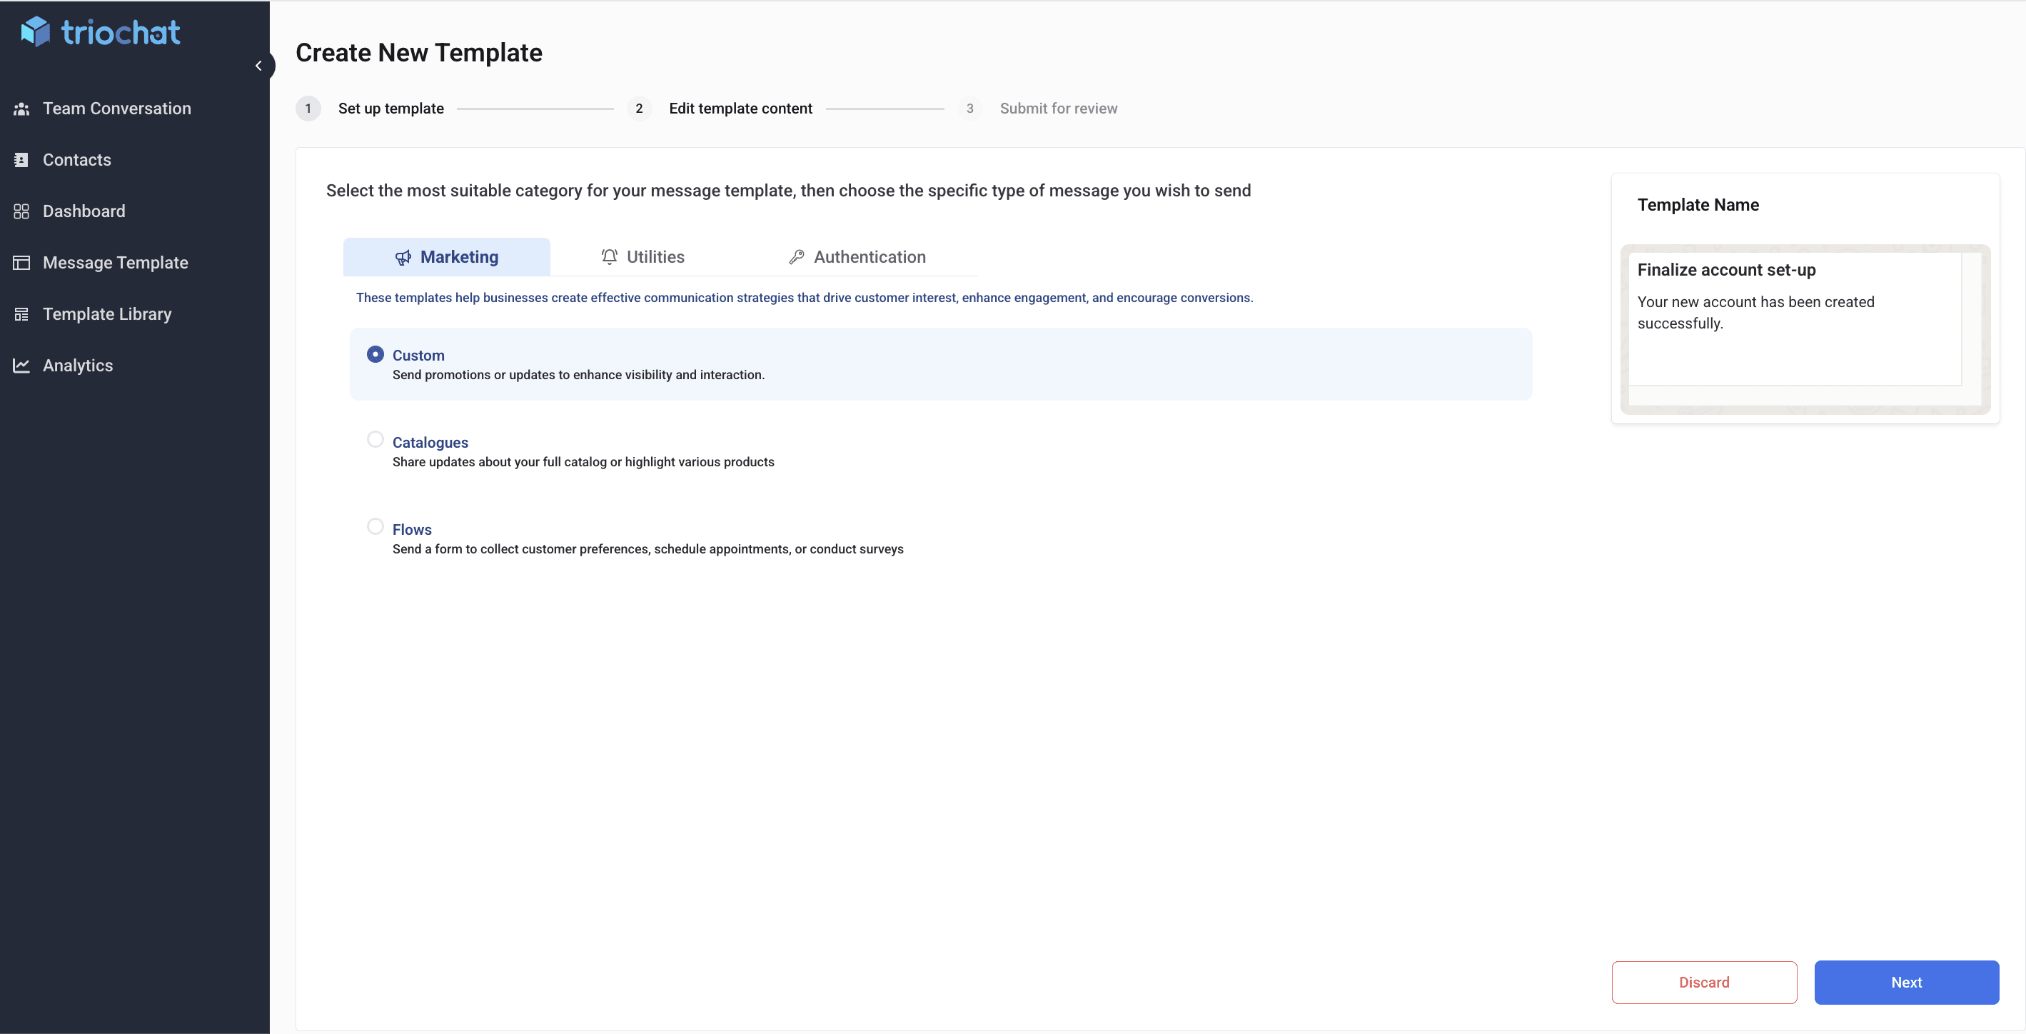
Task: Click the Set up template progress bar
Action: (x=535, y=109)
